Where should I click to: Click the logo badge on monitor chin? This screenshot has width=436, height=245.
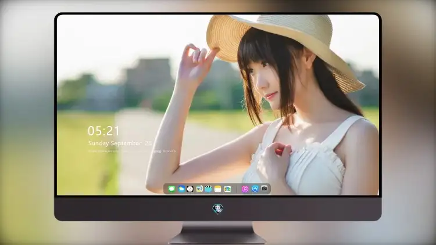tap(218, 208)
